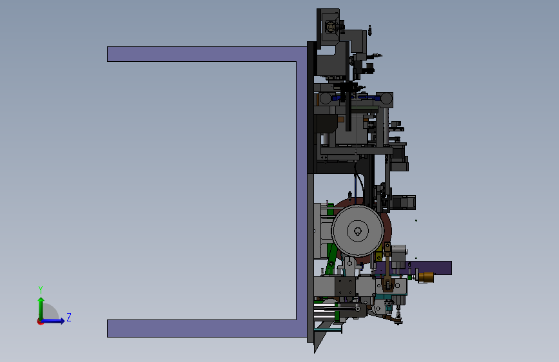The height and width of the screenshot is (362, 559).
Task: Select the keyed center hole of the gray wheel
Action: [x=358, y=232]
